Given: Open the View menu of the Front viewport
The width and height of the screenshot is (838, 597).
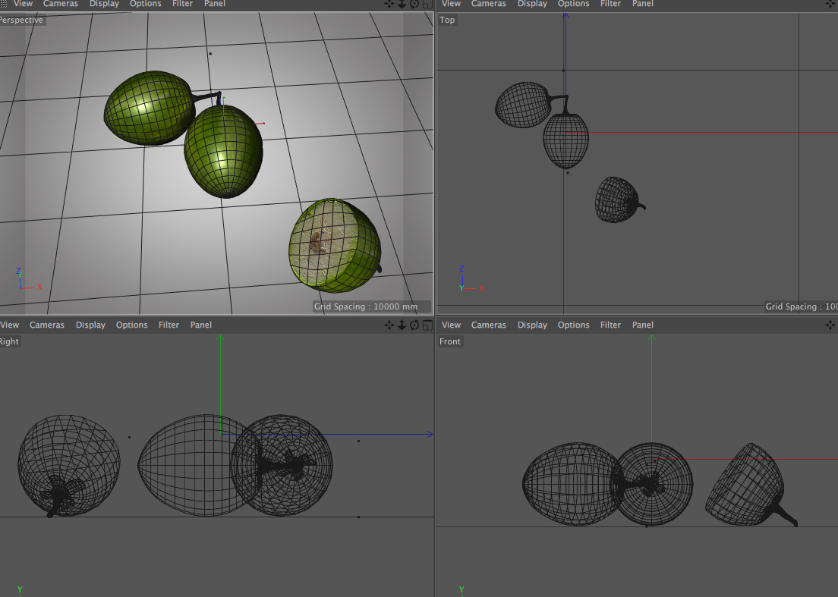Looking at the screenshot, I should [x=451, y=325].
